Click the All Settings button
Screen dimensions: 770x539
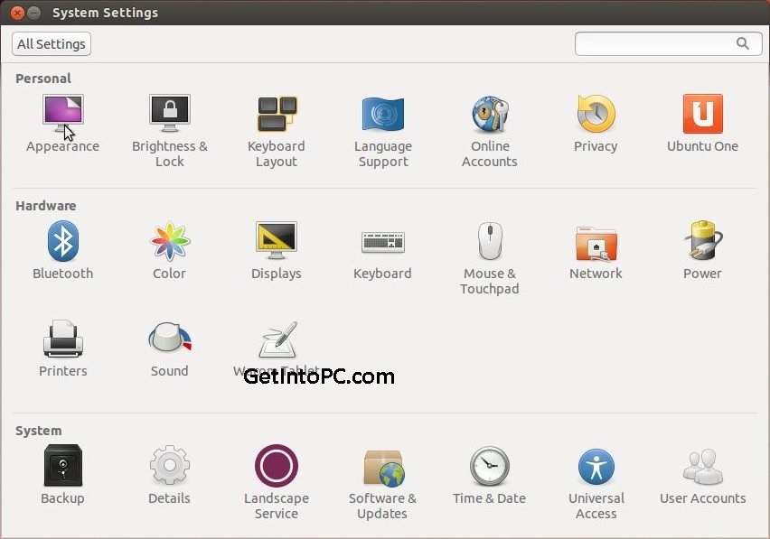coord(51,43)
